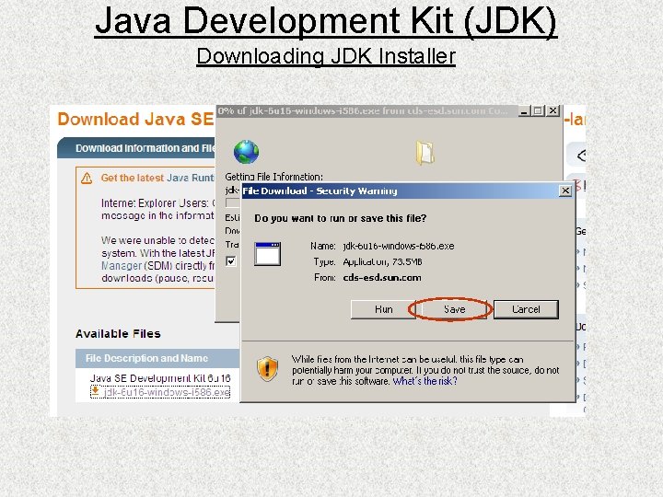
Task: Click "Do you want to run or save this file?"
Action: (341, 218)
